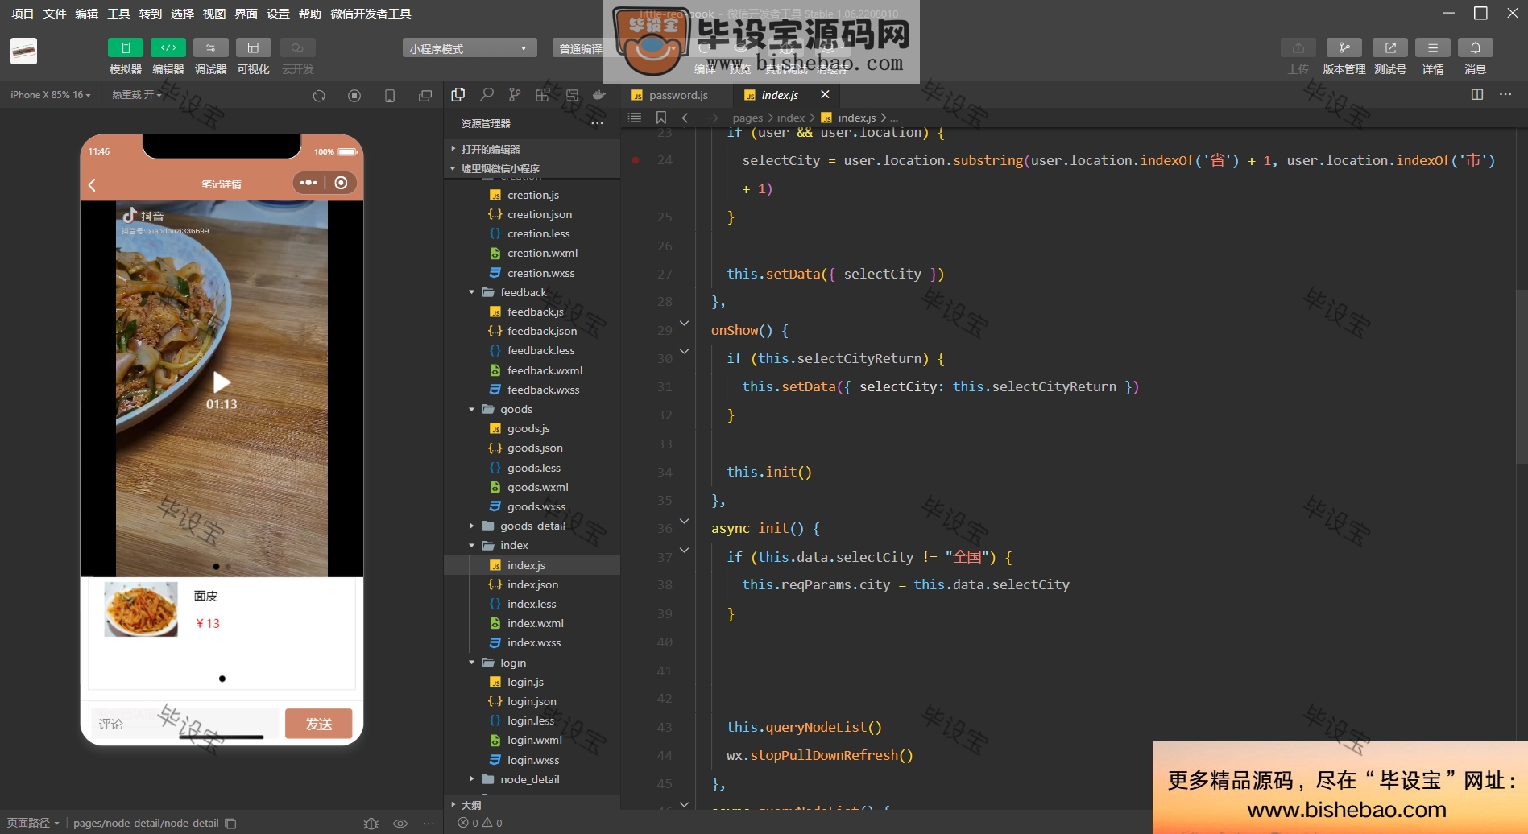The width and height of the screenshot is (1528, 834).
Task: Open the iPhone X device dropdown
Action: [51, 95]
